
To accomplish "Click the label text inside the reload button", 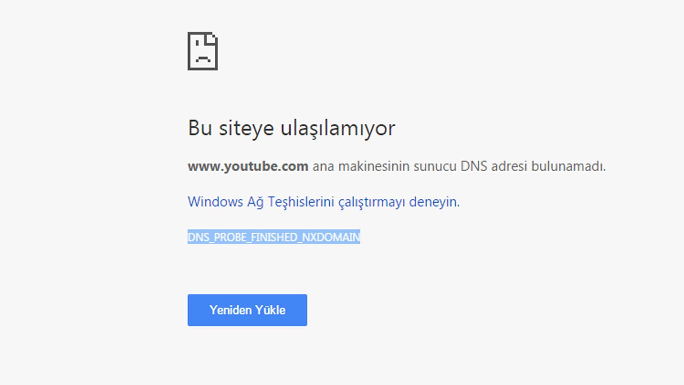I will coord(247,310).
